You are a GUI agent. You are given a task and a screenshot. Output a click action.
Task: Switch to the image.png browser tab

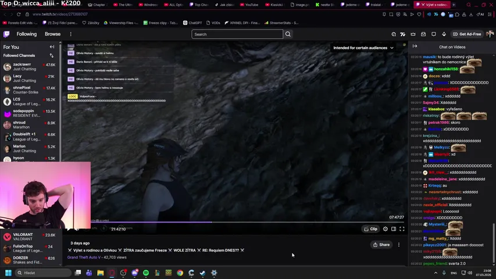tap(300, 5)
